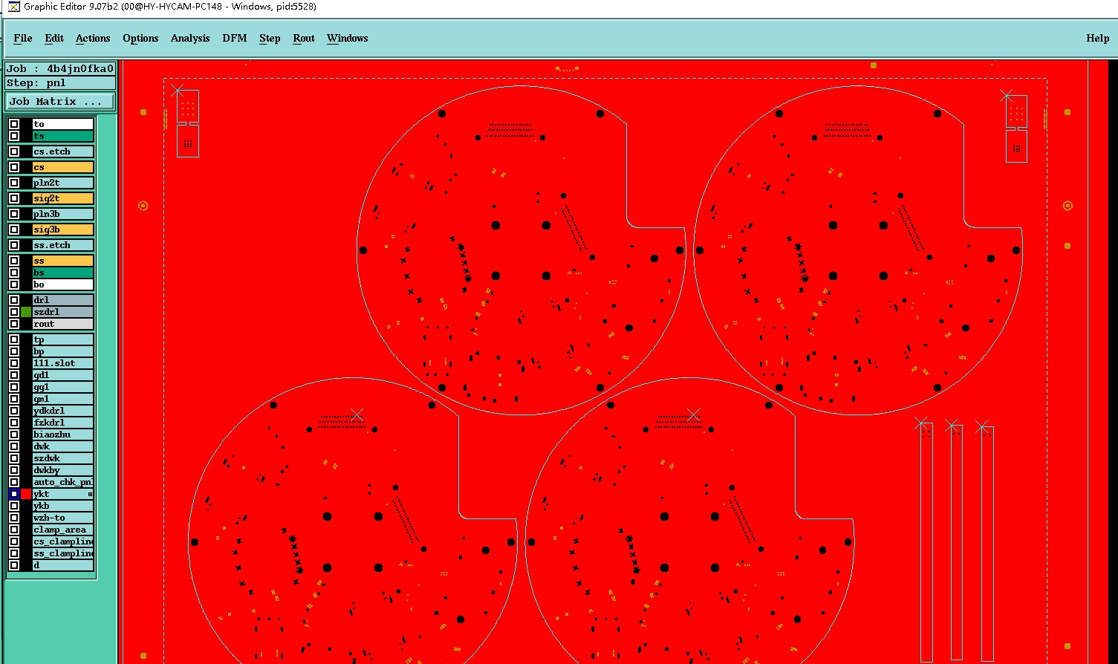Viewport: 1118px width, 664px height.
Task: Click the Step: pnl label
Action: click(x=60, y=83)
